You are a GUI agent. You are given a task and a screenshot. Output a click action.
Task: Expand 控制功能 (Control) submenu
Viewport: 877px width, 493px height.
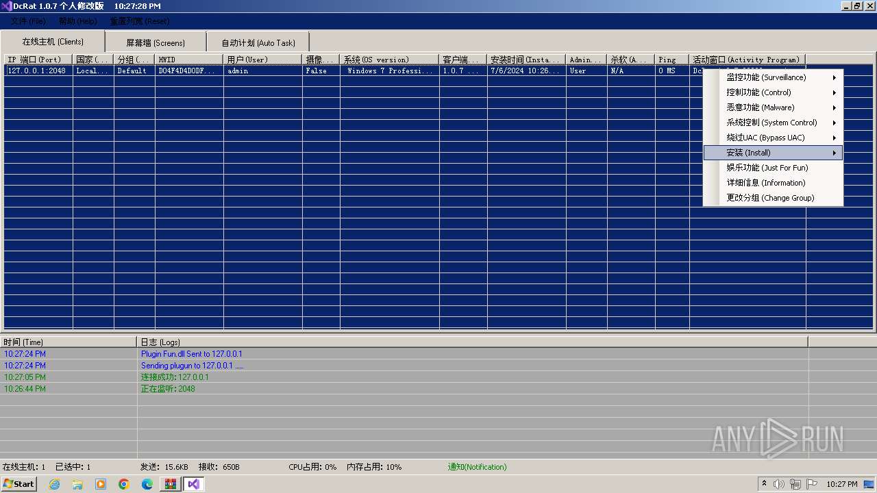click(x=774, y=92)
